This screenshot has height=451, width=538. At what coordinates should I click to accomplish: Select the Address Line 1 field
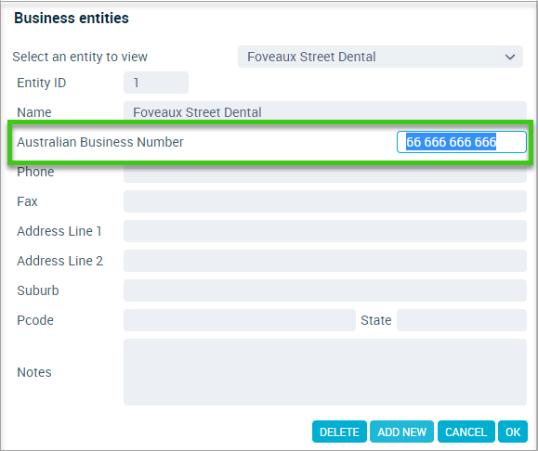[x=325, y=231]
